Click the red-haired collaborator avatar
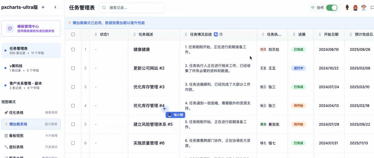Viewport: 374px width, 158px height. (x=355, y=8)
